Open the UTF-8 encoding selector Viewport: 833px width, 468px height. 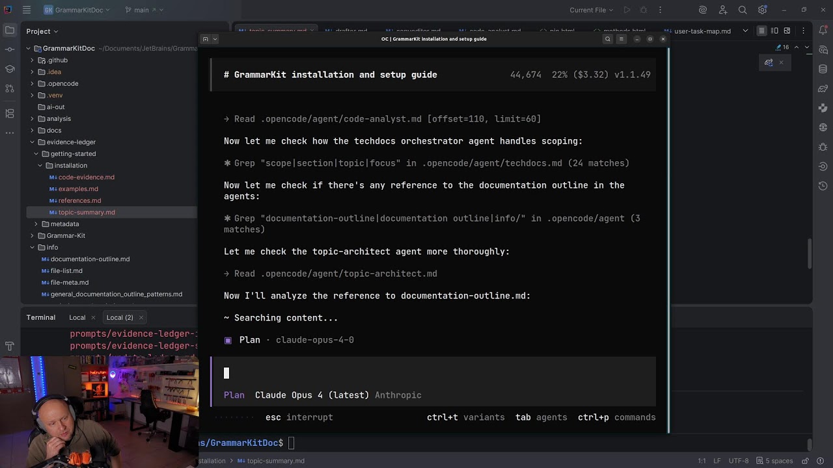(739, 461)
